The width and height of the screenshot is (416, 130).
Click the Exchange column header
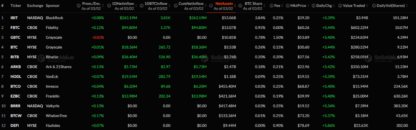coord(36,6)
